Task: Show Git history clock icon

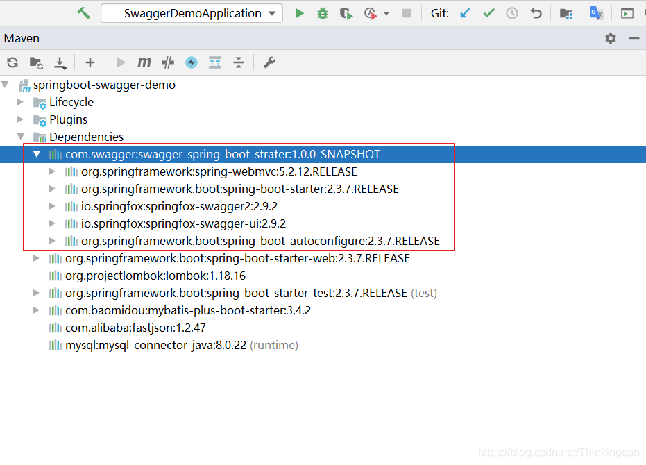Action: click(512, 14)
